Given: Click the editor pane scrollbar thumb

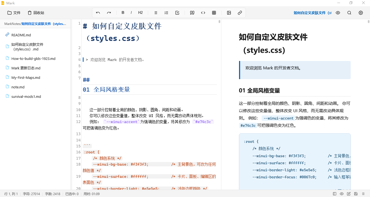Looking at the screenshot, I should click(219, 22).
